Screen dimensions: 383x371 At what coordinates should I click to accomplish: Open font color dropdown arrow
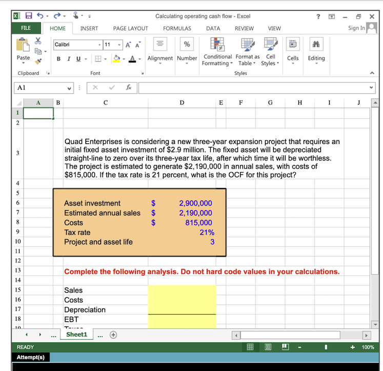(140, 59)
